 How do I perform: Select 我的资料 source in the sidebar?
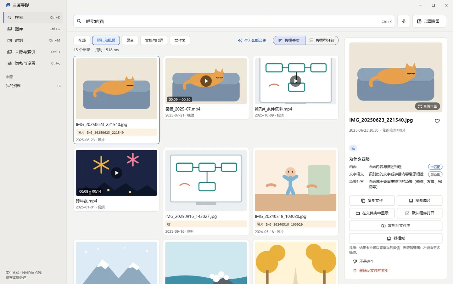point(33,86)
